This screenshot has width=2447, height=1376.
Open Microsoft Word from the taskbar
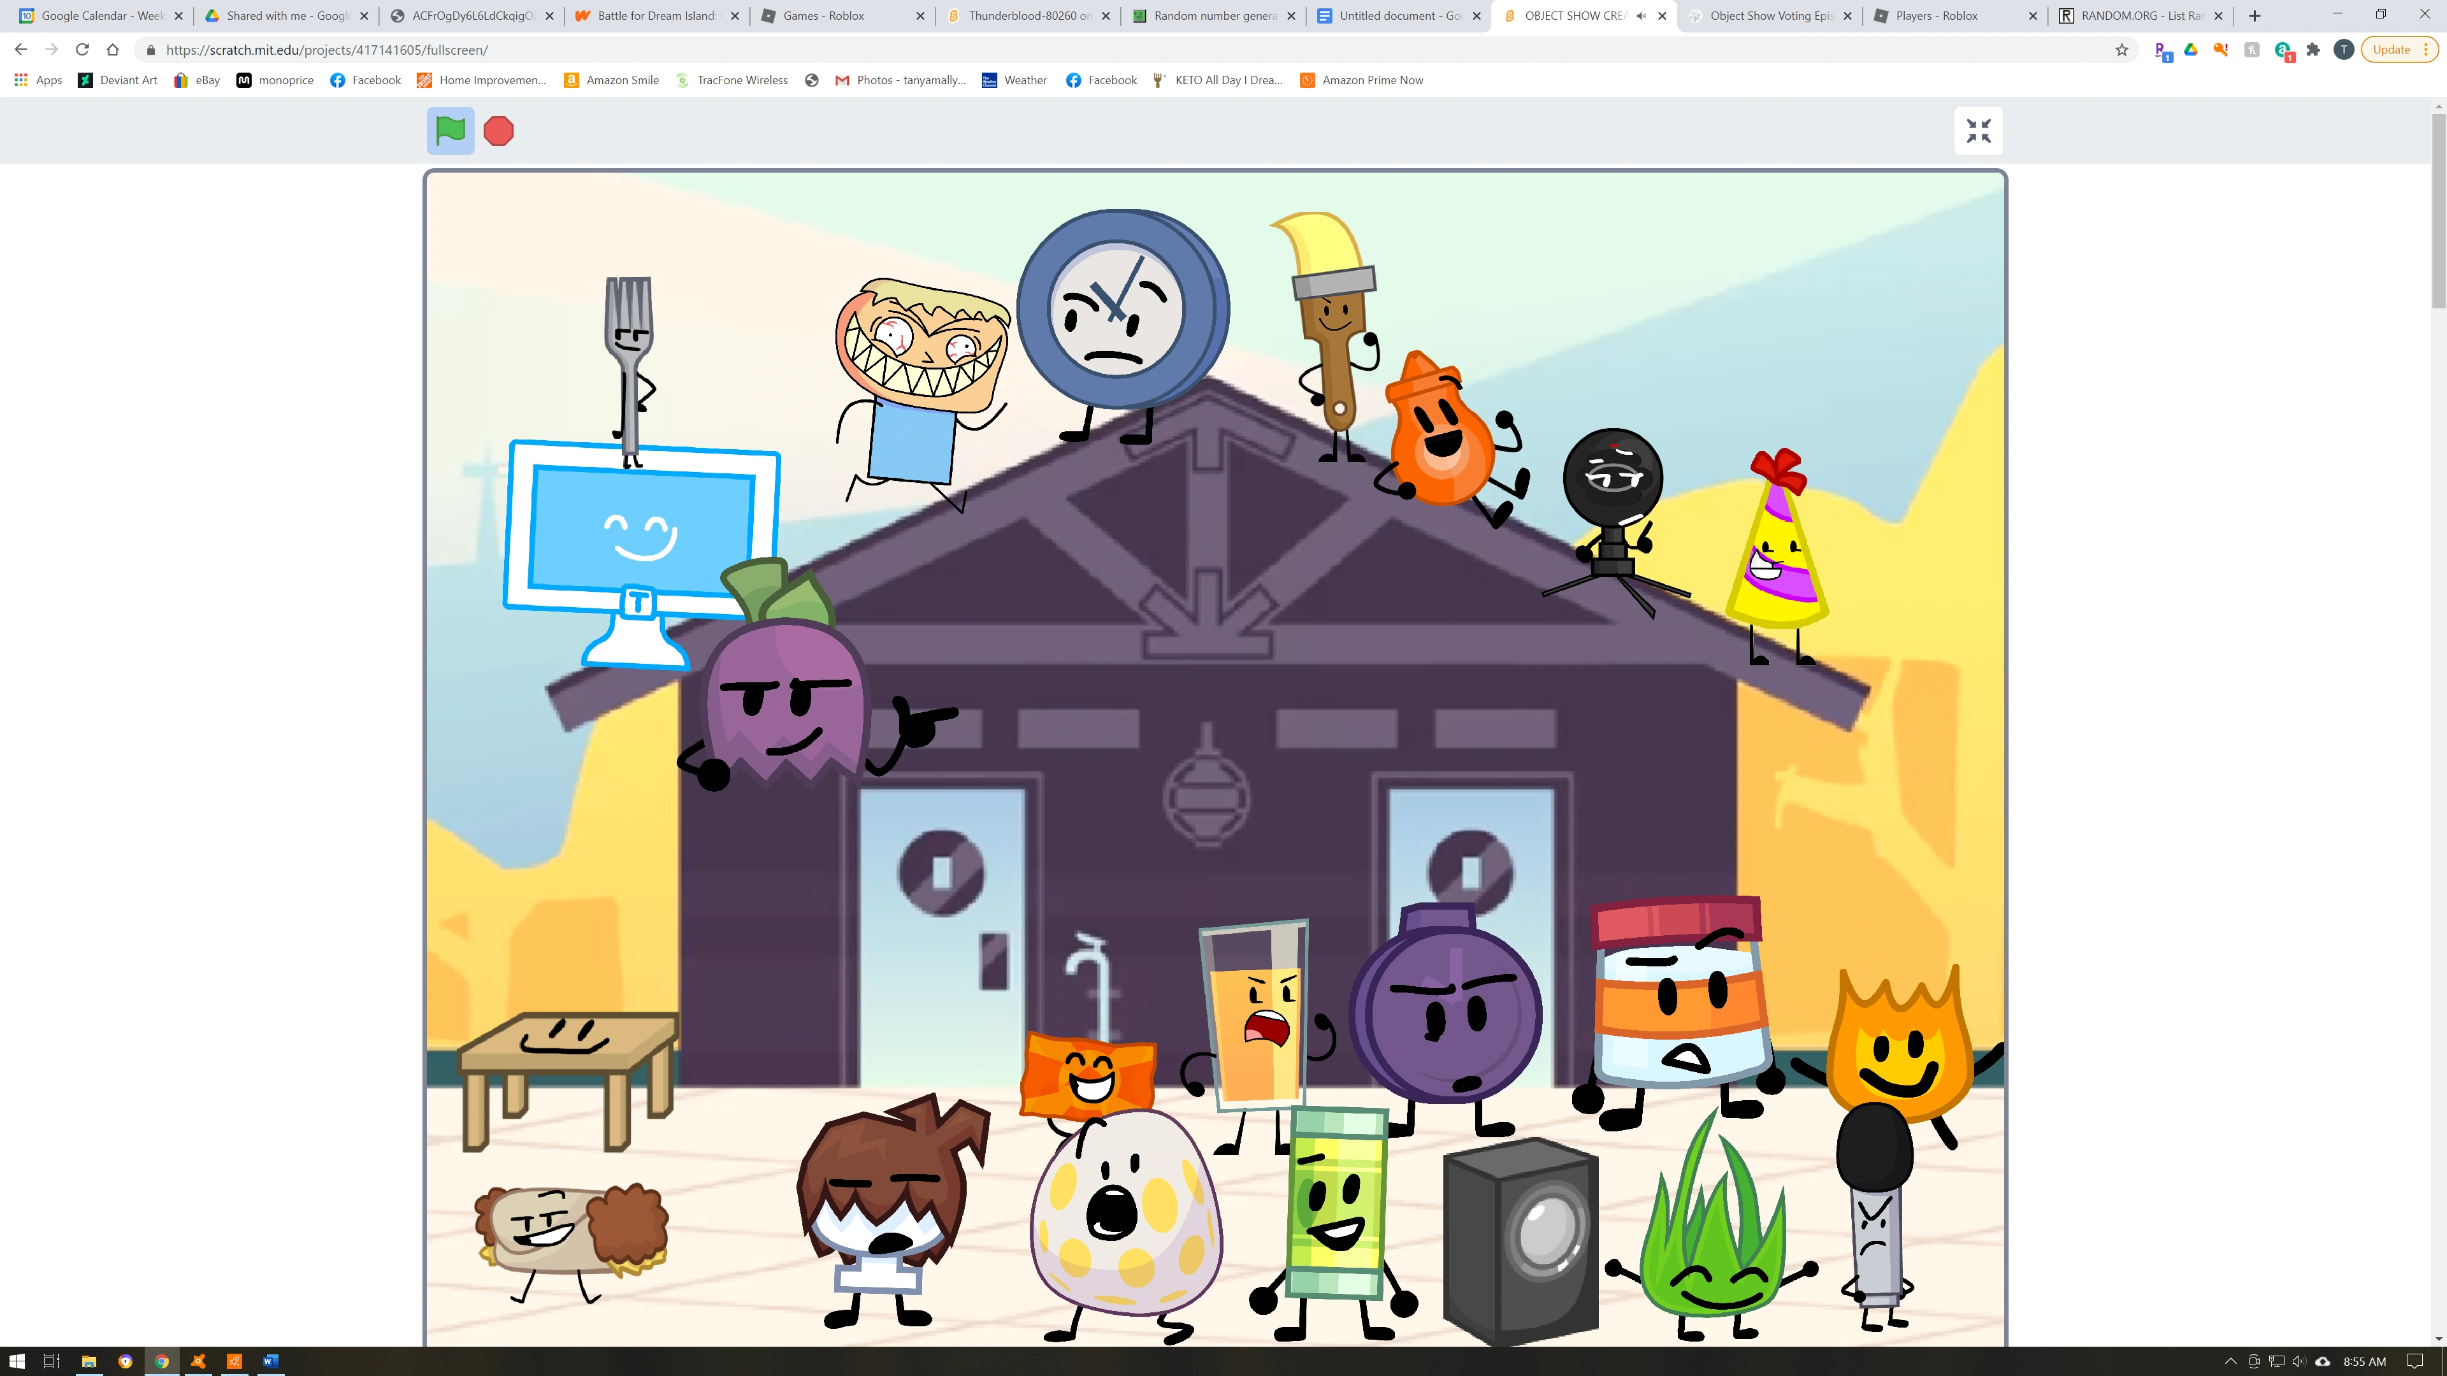pyautogui.click(x=270, y=1362)
